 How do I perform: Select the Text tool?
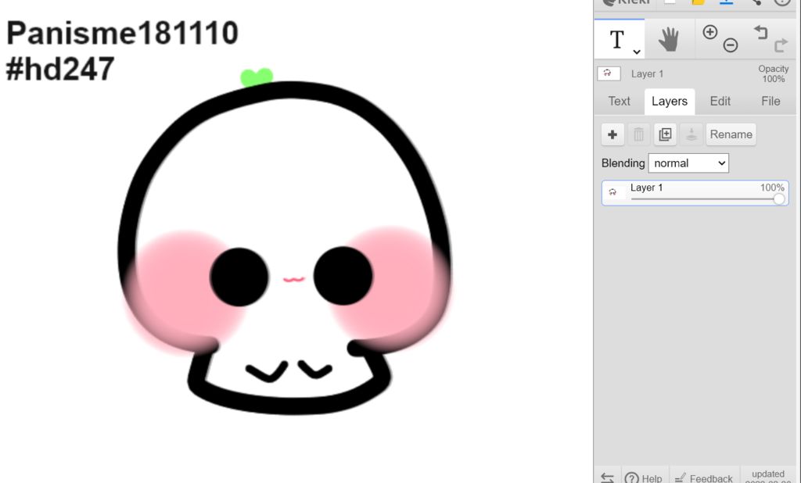tap(619, 39)
